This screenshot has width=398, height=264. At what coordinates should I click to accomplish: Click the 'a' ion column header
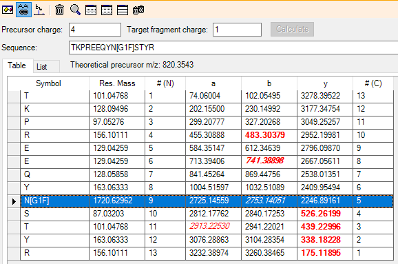tap(213, 83)
